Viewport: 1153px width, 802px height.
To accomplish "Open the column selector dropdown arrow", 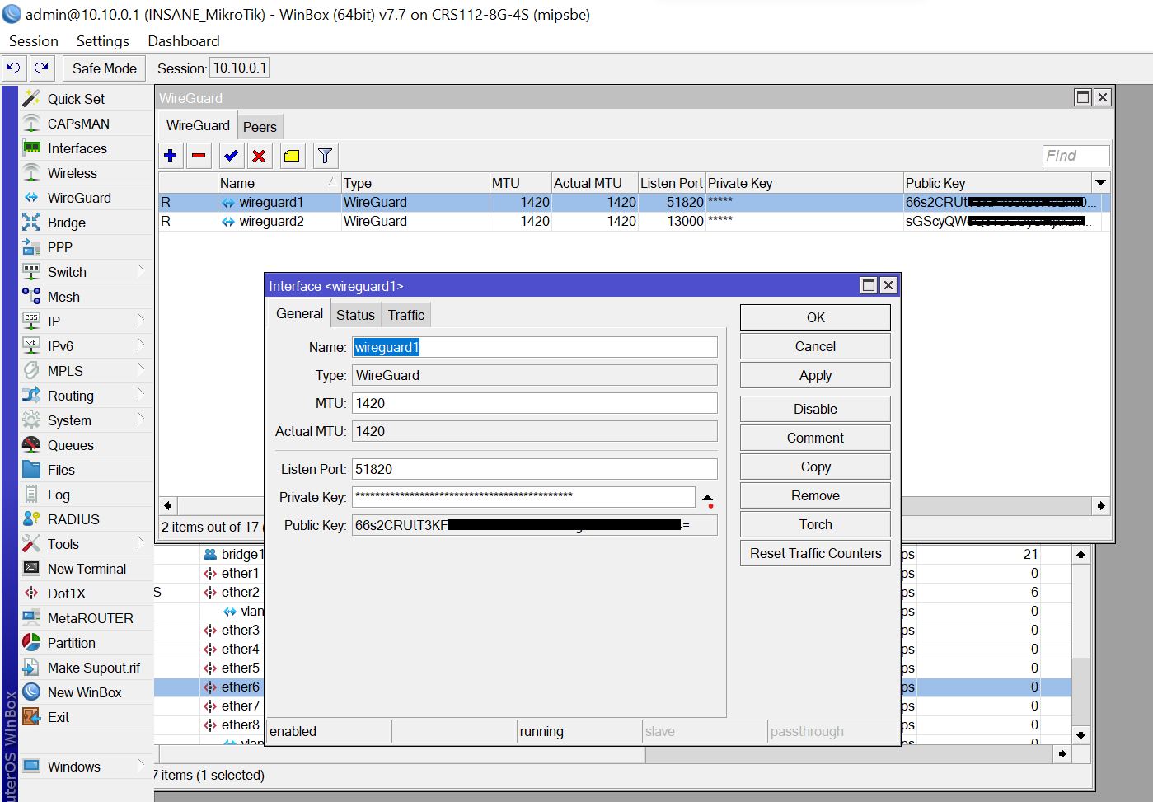I will click(1100, 183).
